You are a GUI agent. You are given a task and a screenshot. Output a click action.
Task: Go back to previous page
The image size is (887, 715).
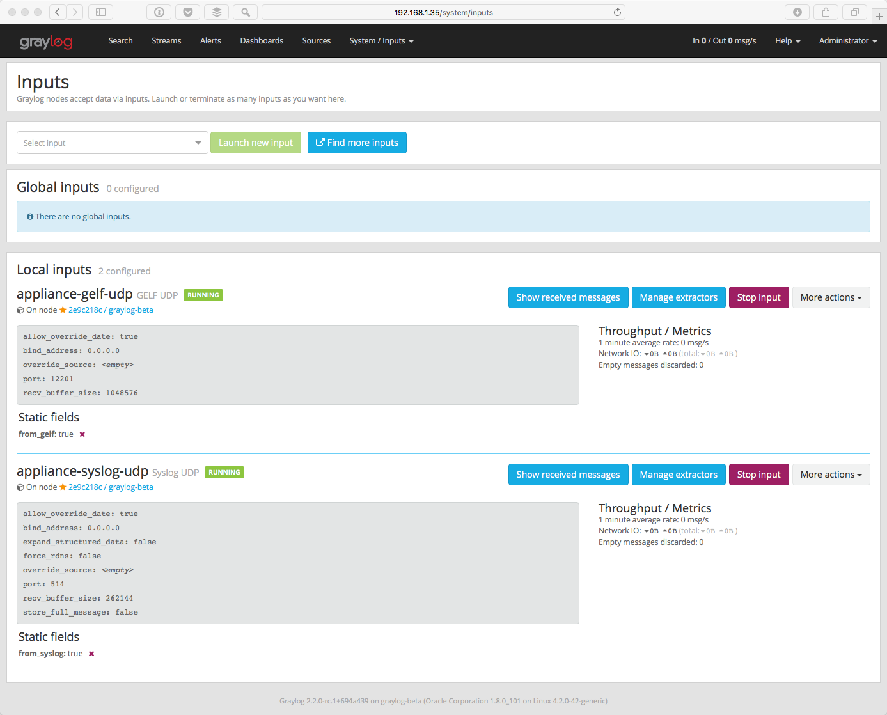click(58, 12)
